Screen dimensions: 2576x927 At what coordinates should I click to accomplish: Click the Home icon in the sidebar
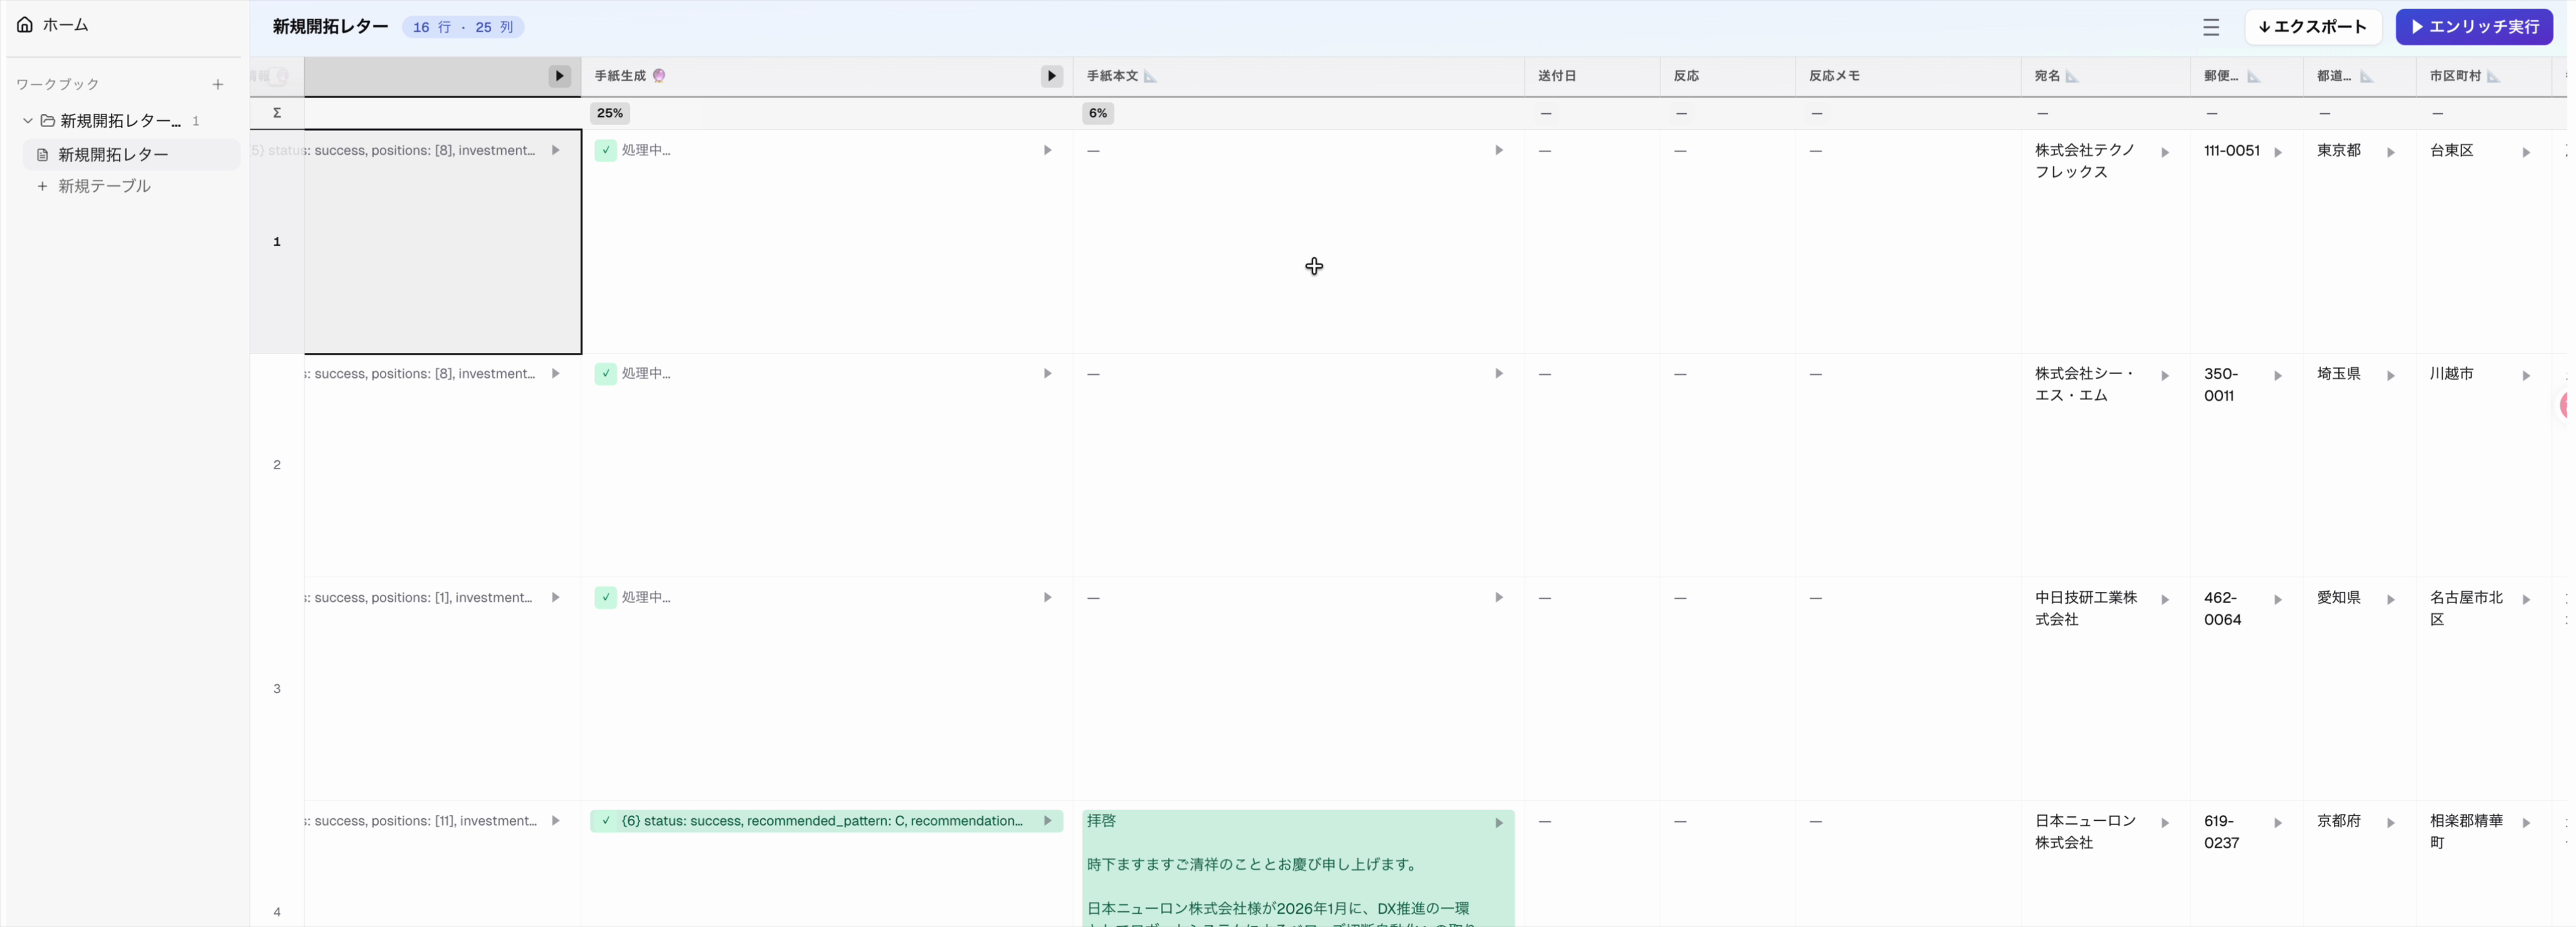point(25,25)
